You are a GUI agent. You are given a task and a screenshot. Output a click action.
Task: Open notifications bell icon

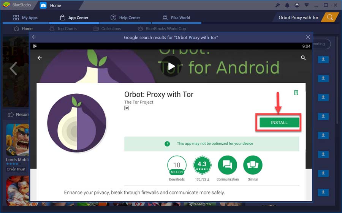pos(287,5)
